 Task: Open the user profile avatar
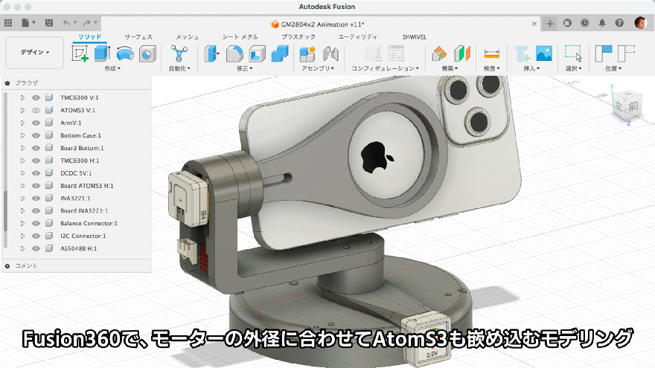pyautogui.click(x=640, y=23)
